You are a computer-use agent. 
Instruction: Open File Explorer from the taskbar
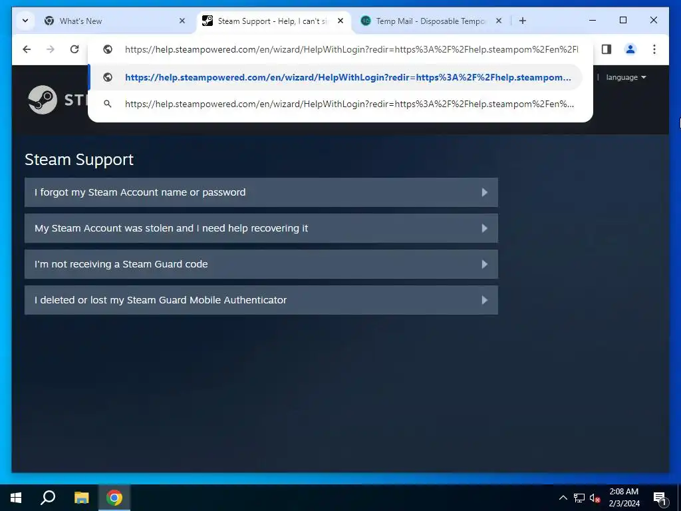pos(81,498)
